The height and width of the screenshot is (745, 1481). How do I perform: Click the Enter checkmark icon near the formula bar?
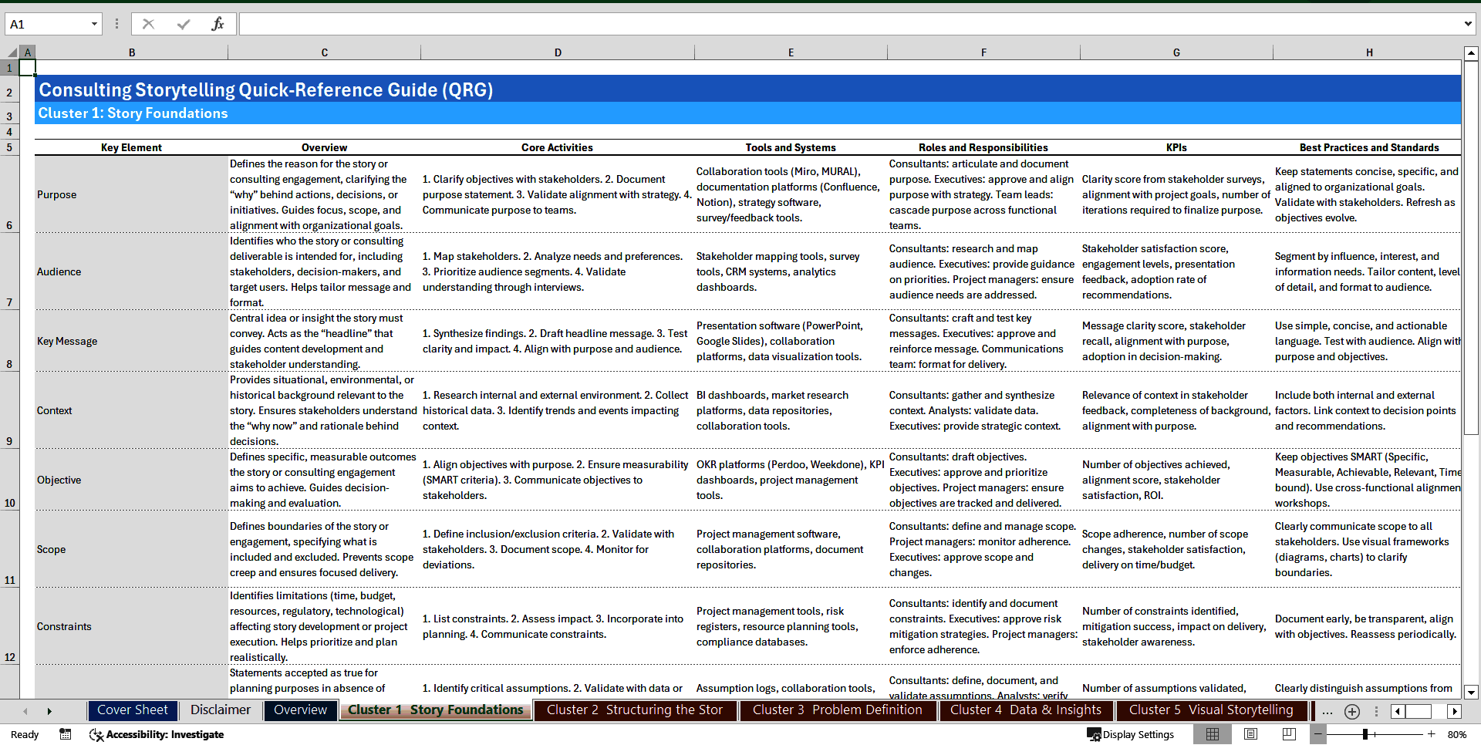183,23
